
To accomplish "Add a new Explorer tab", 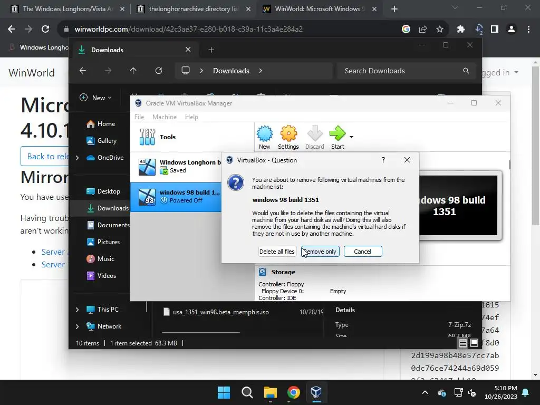I will tap(211, 50).
